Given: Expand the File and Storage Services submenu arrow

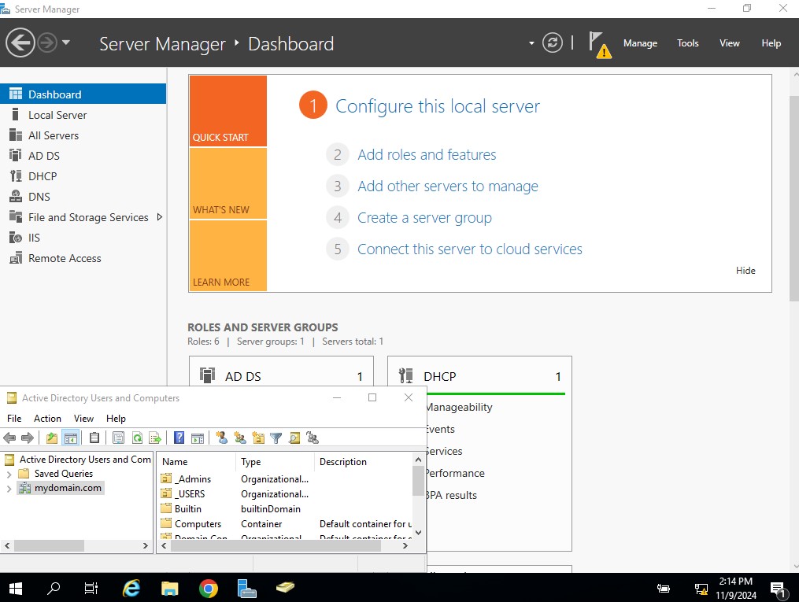Looking at the screenshot, I should (160, 217).
